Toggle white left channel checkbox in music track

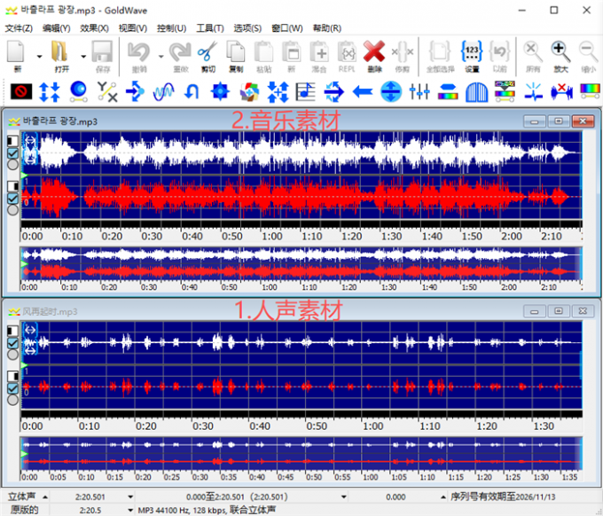(12, 152)
